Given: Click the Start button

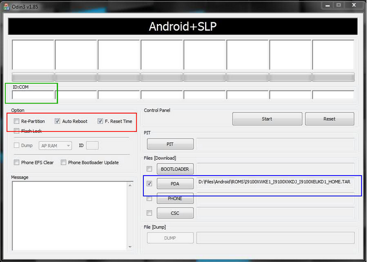Looking at the screenshot, I should point(267,119).
